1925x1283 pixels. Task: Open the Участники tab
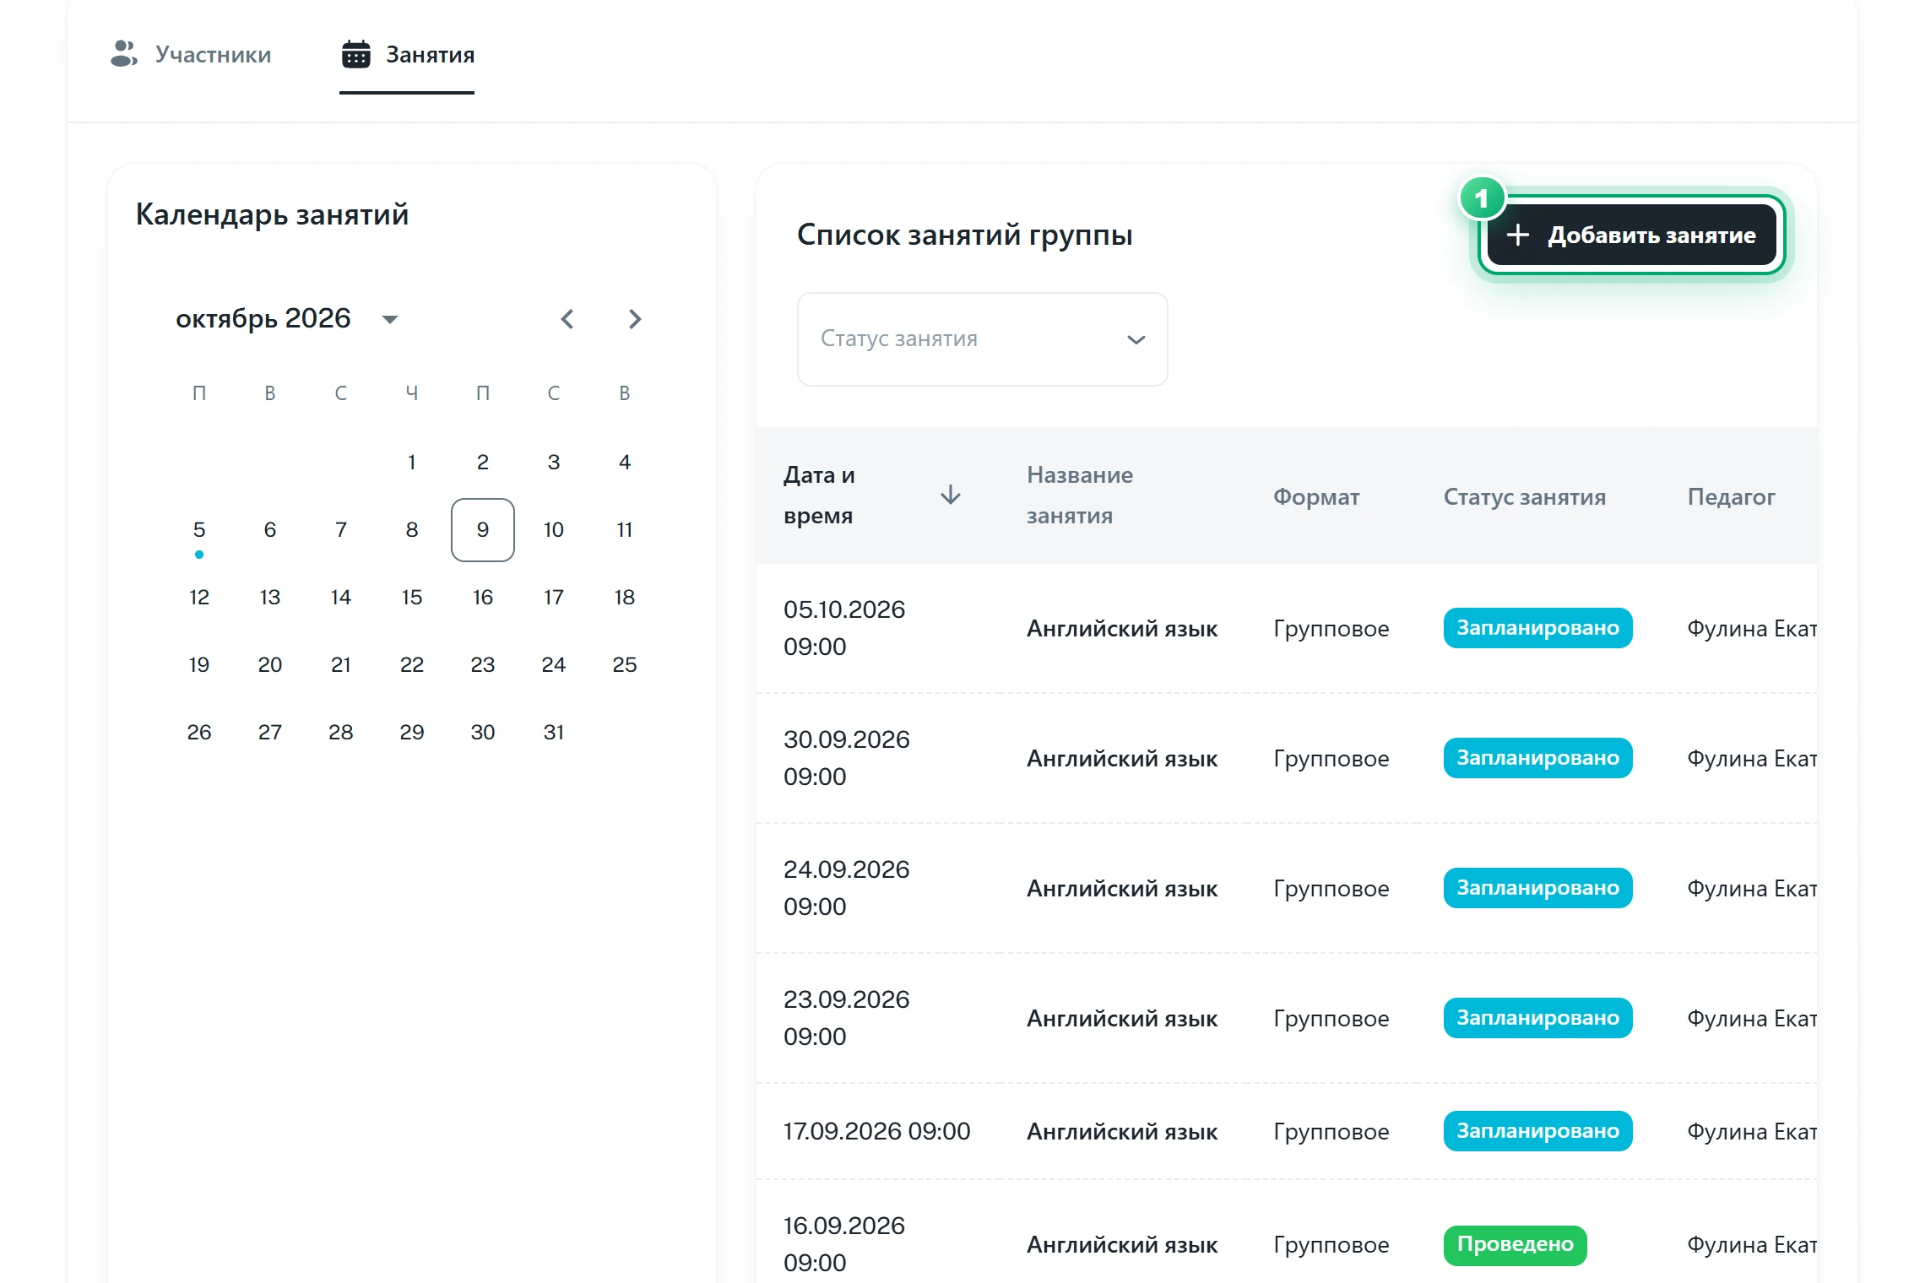191,54
